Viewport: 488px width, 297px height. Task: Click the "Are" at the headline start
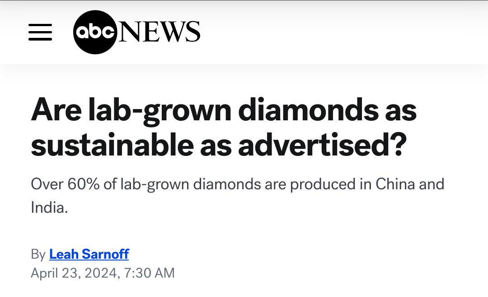pyautogui.click(x=56, y=110)
